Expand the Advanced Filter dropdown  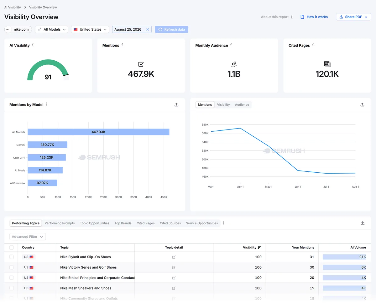tap(28, 237)
